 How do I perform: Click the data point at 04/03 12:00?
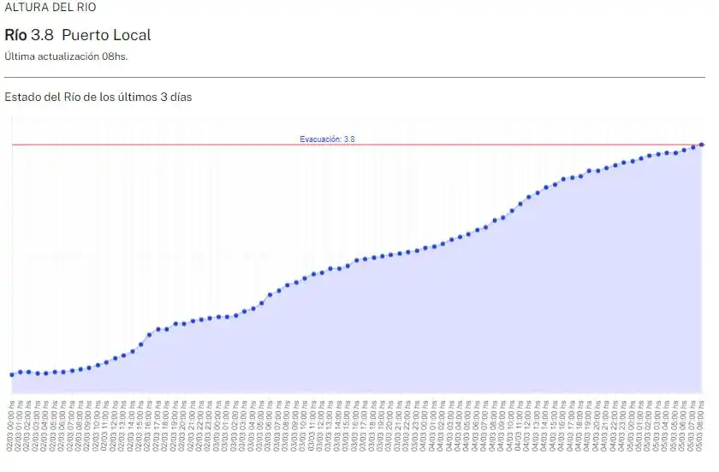[x=530, y=196]
